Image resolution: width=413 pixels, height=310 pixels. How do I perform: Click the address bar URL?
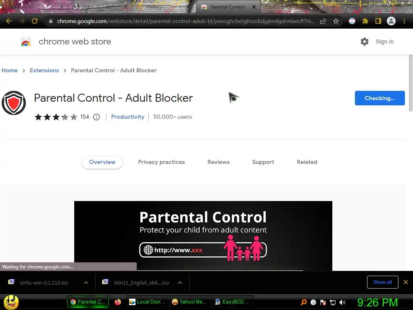point(186,21)
